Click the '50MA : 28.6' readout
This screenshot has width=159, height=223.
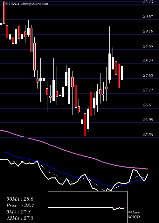pyautogui.click(x=20, y=199)
